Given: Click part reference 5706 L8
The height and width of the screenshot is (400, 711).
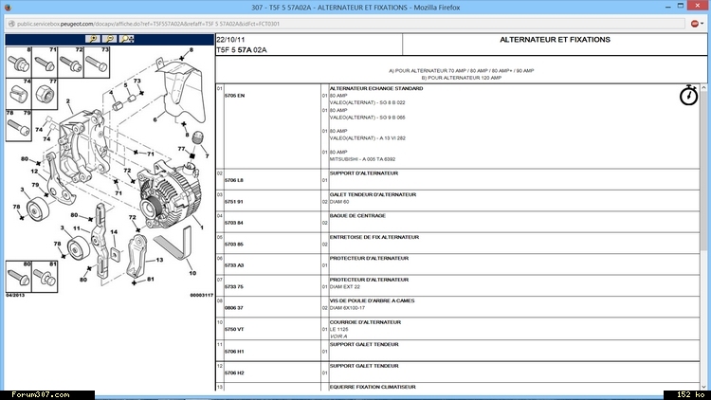Looking at the screenshot, I should (233, 180).
